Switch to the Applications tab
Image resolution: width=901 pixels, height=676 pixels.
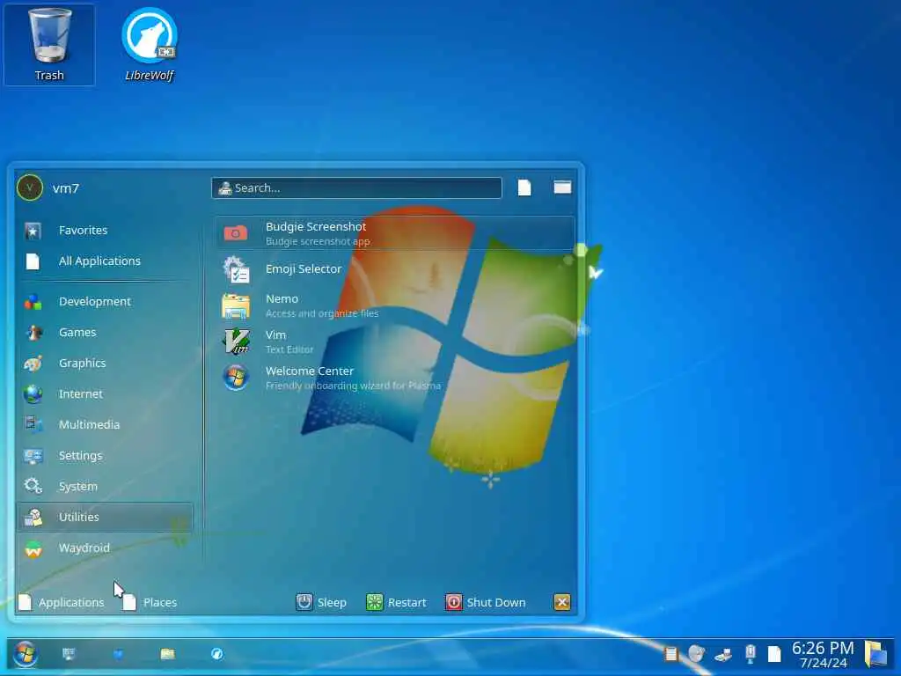coord(62,602)
